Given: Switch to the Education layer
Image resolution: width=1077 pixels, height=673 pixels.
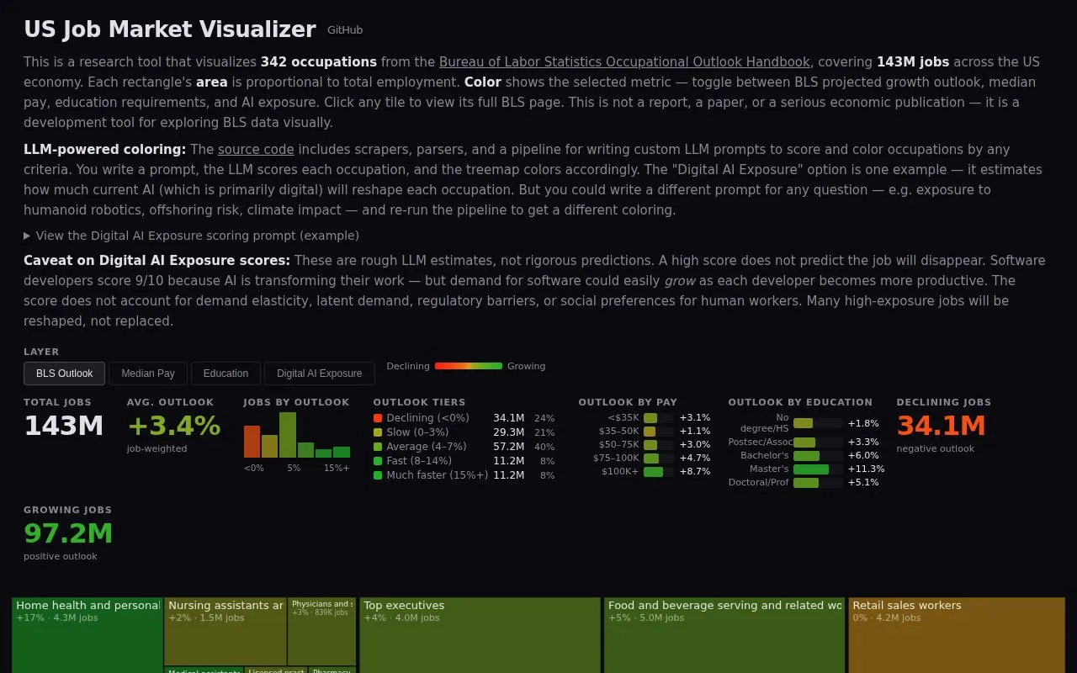Looking at the screenshot, I should click(x=225, y=374).
